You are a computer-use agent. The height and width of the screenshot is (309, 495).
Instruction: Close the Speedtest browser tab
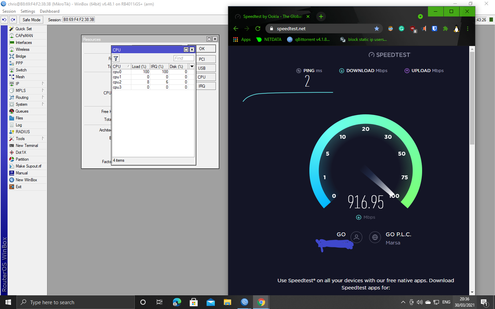(x=308, y=16)
